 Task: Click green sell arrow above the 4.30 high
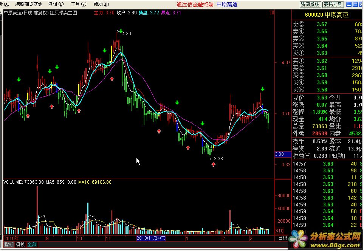point(121,31)
